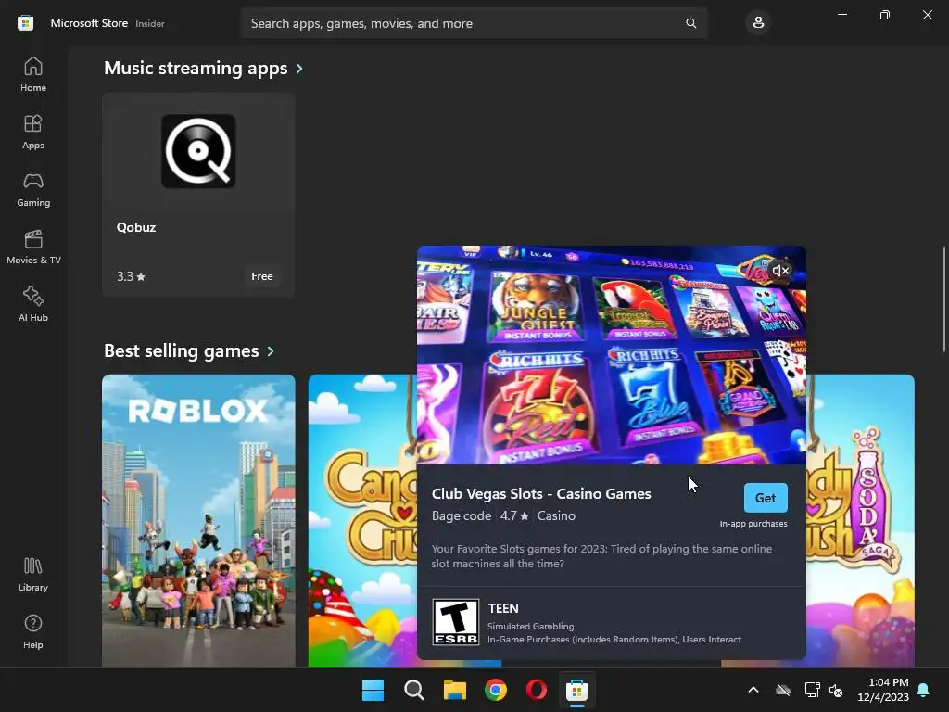The height and width of the screenshot is (712, 949).
Task: Click the Microsoft Store taskbar icon
Action: (576, 690)
